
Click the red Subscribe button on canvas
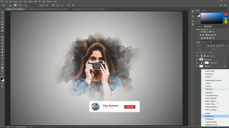pos(130,107)
